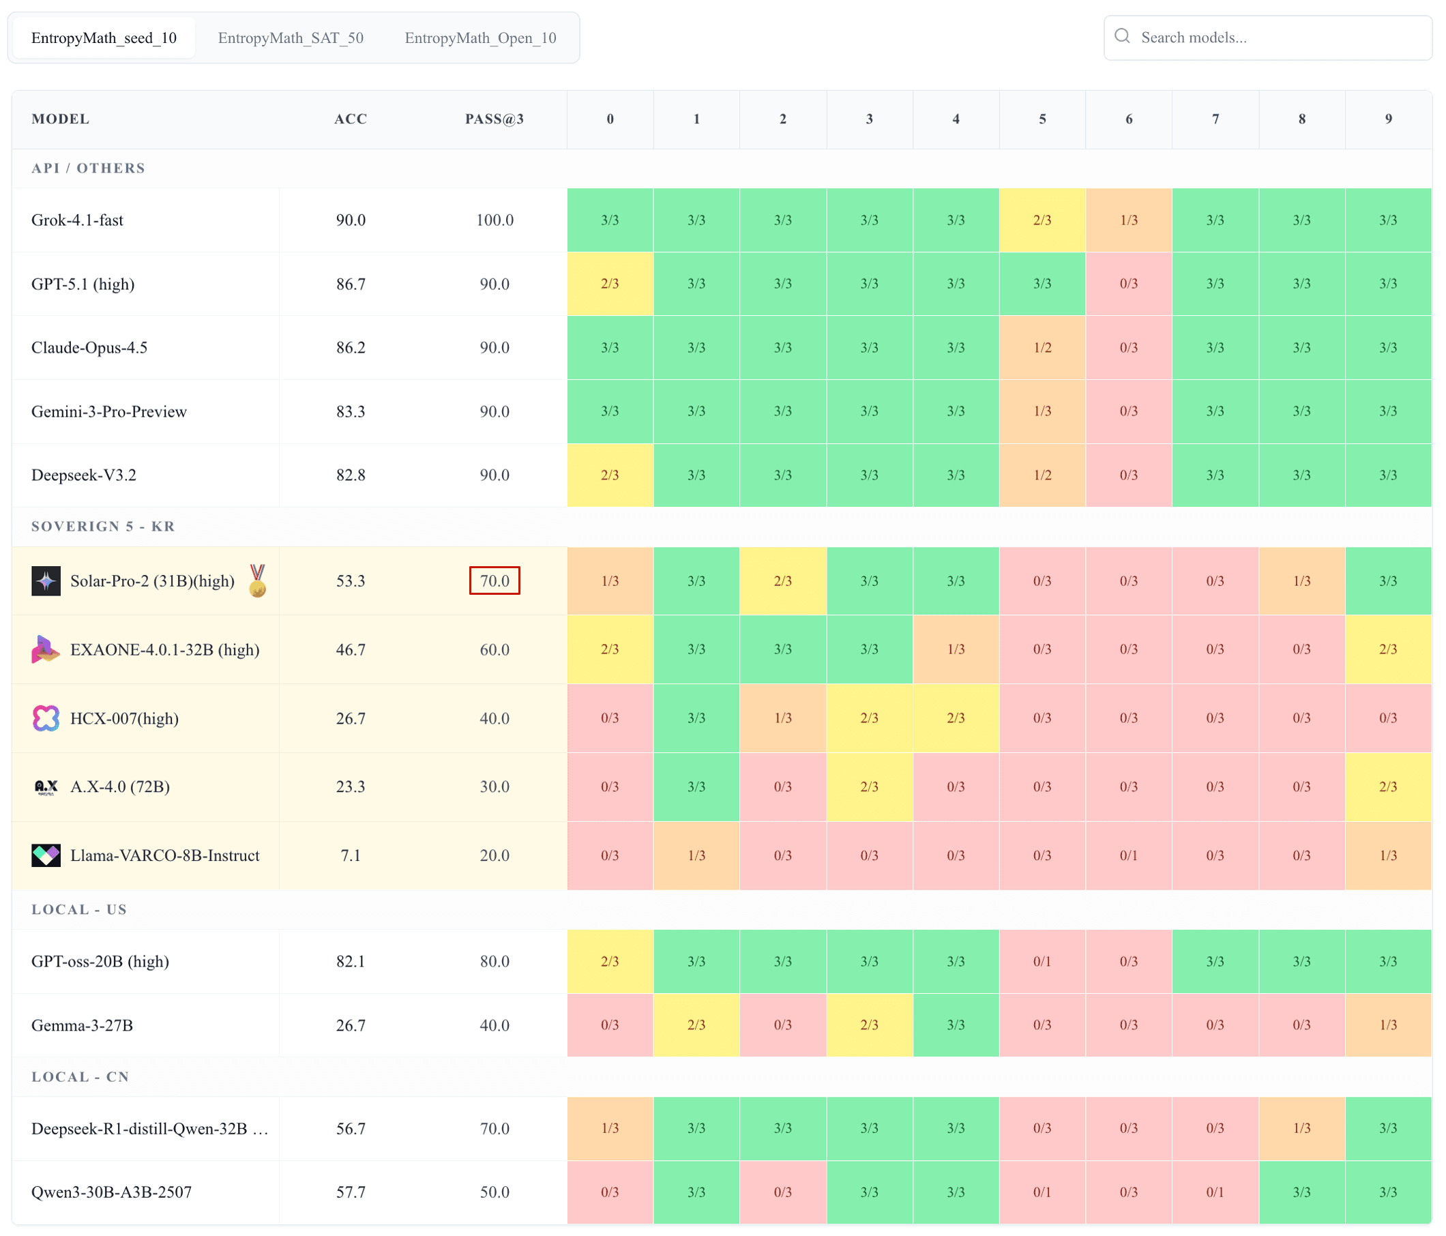Viewport: 1446px width, 1236px height.
Task: Switch to the EntropyMath_SAT_50 tab
Action: click(x=291, y=38)
